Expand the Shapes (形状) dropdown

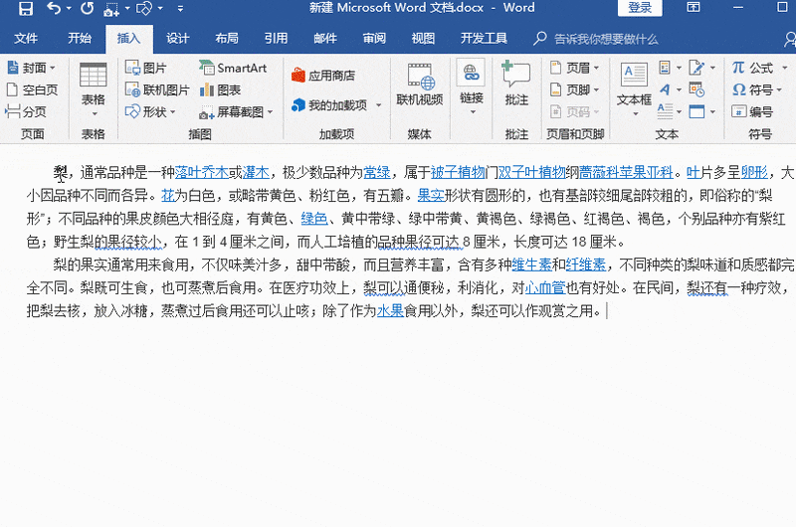(x=172, y=111)
